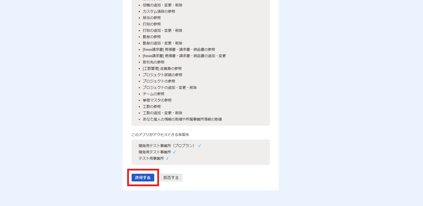
Task: Click あなた個人の情報の取得や所属事業所情報の取得 item
Action: click(182, 119)
